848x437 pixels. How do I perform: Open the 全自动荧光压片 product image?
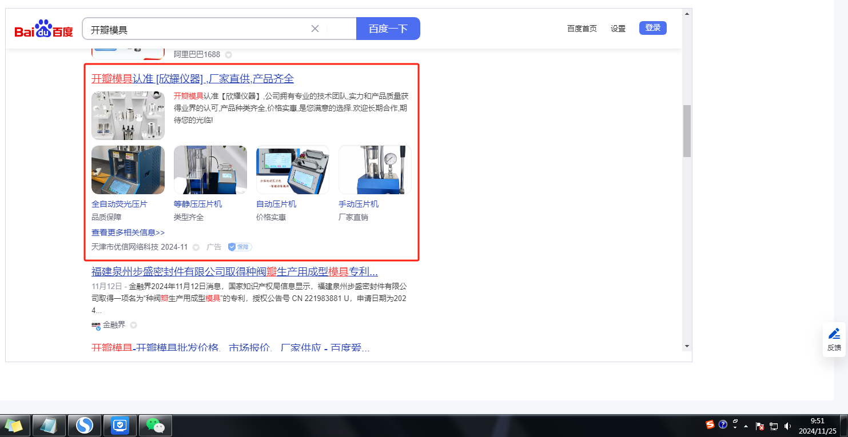(x=128, y=170)
